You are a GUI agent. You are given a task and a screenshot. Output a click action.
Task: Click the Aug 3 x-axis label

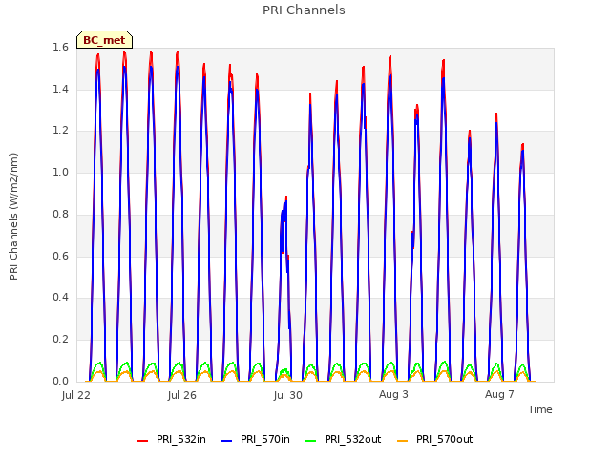pos(393,394)
